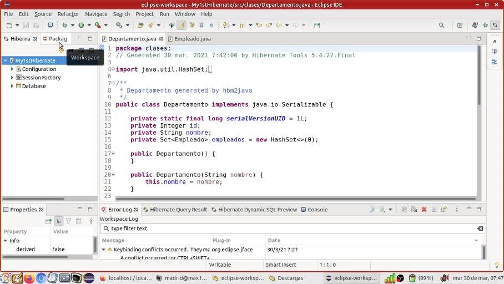
Task: Click the Open Perspective icon
Action: tap(460, 25)
